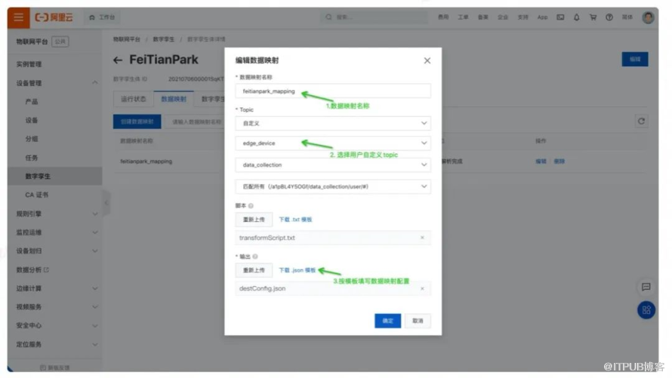Screen dimensions: 672x378
Task: Click the top search box
Action: click(x=375, y=17)
